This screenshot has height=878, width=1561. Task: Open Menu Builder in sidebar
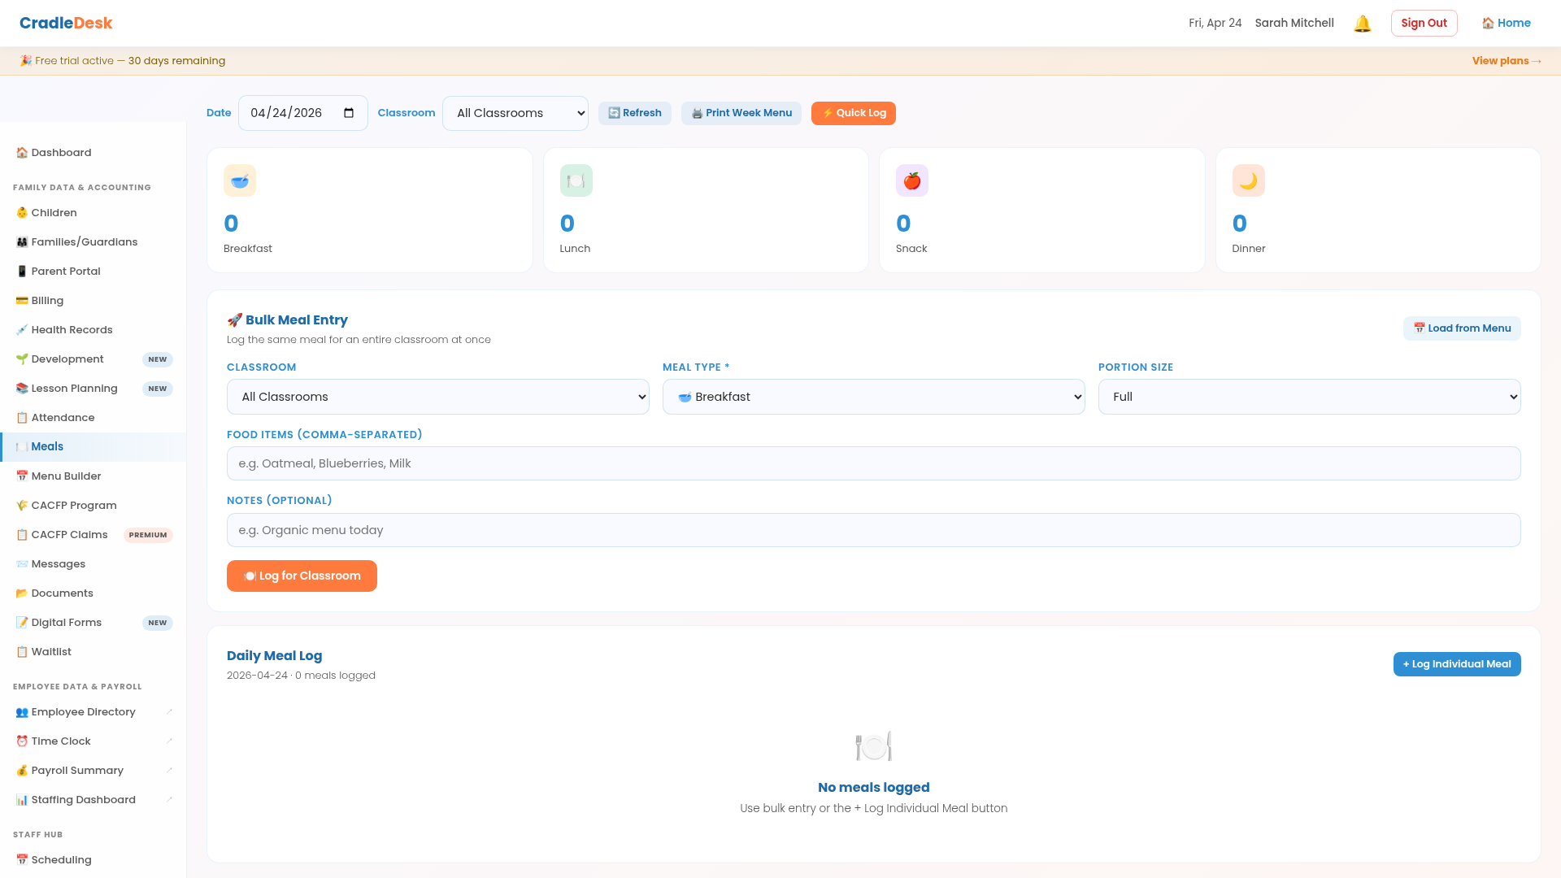(x=66, y=476)
